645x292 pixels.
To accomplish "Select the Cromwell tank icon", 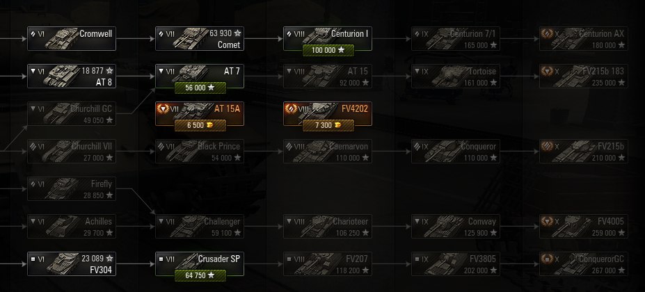I will tap(61, 39).
